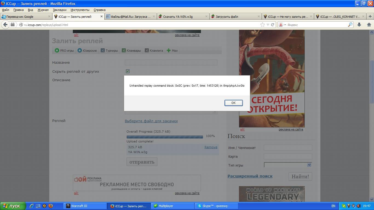374x210 pixels.
Task: Open the РЕКЛАМНОЕ МЕСТО СВОБОДНО banner
Action: tap(137, 183)
